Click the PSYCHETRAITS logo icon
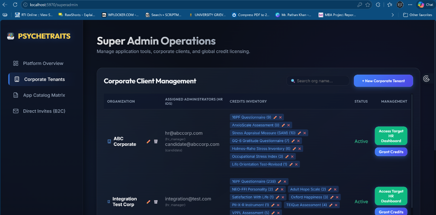Viewport: 436px width, 215px height. [x=11, y=36]
